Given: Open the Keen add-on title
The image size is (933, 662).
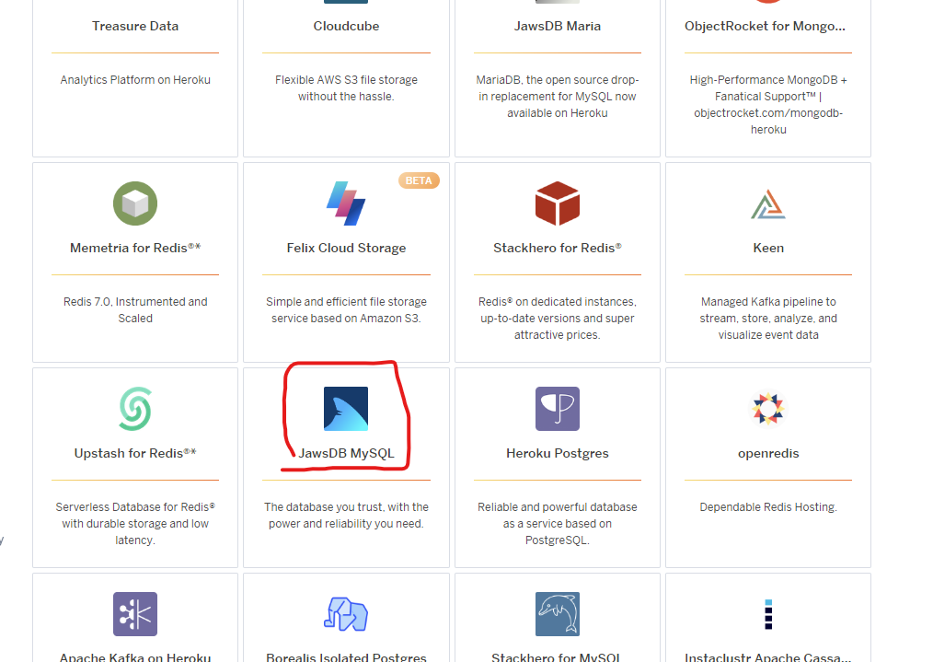Looking at the screenshot, I should point(768,248).
